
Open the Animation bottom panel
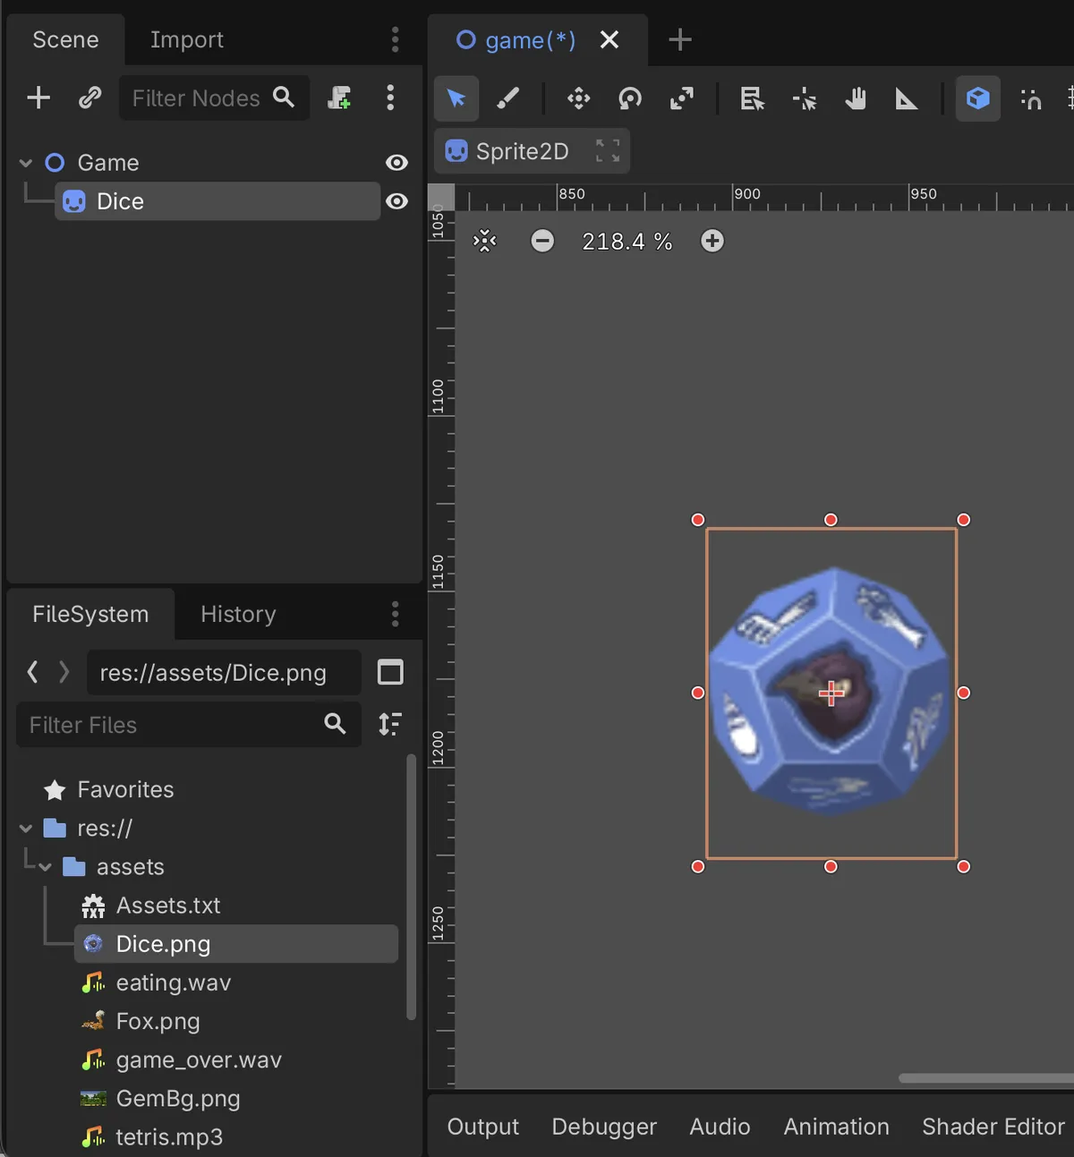837,1127
